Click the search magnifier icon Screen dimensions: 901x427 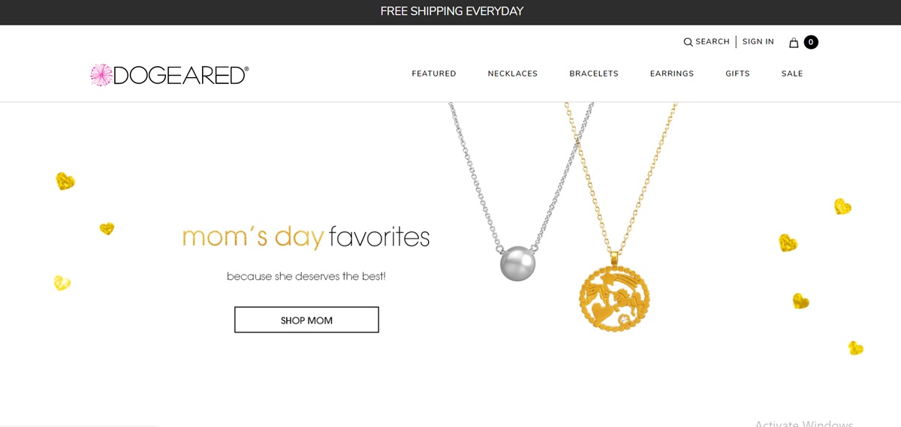click(x=688, y=43)
